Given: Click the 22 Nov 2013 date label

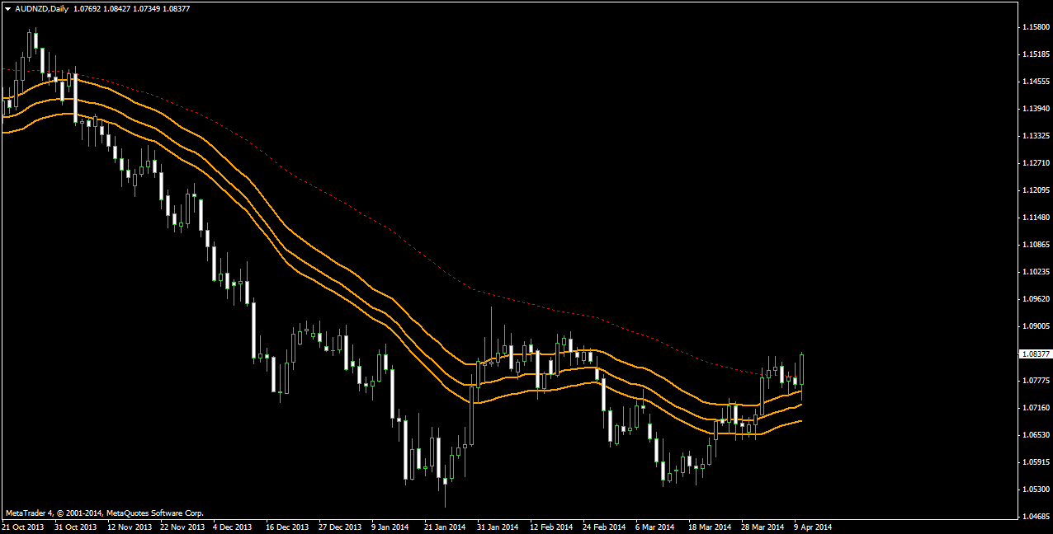Looking at the screenshot, I should (182, 527).
